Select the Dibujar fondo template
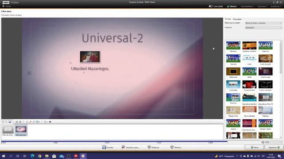Image resolution: width=284 pixels, height=159 pixels. pyautogui.click(x=233, y=112)
